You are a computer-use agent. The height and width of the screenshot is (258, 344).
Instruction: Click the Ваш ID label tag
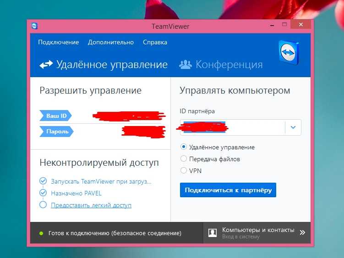point(56,116)
